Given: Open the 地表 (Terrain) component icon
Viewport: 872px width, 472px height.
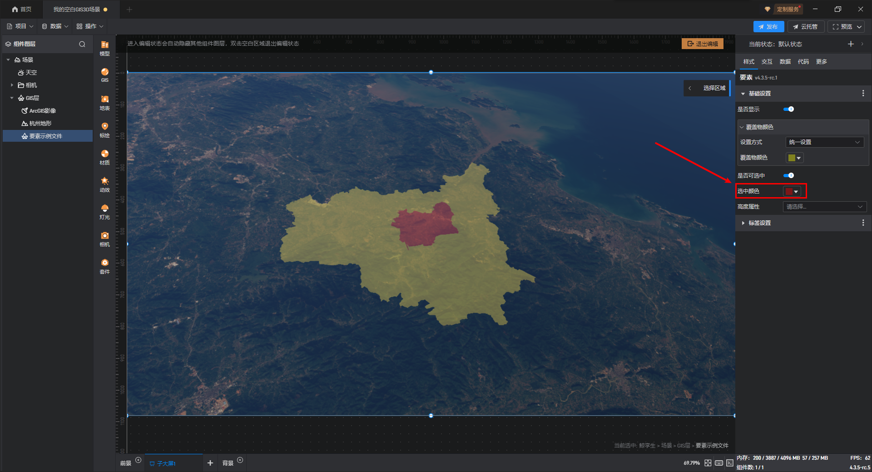Looking at the screenshot, I should tap(104, 102).
